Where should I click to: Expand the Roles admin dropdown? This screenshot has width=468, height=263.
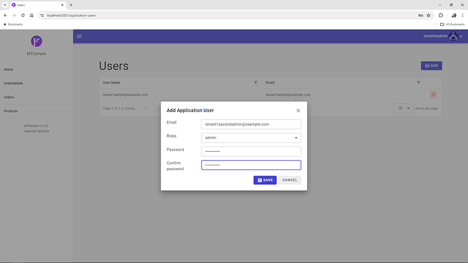coord(251,138)
